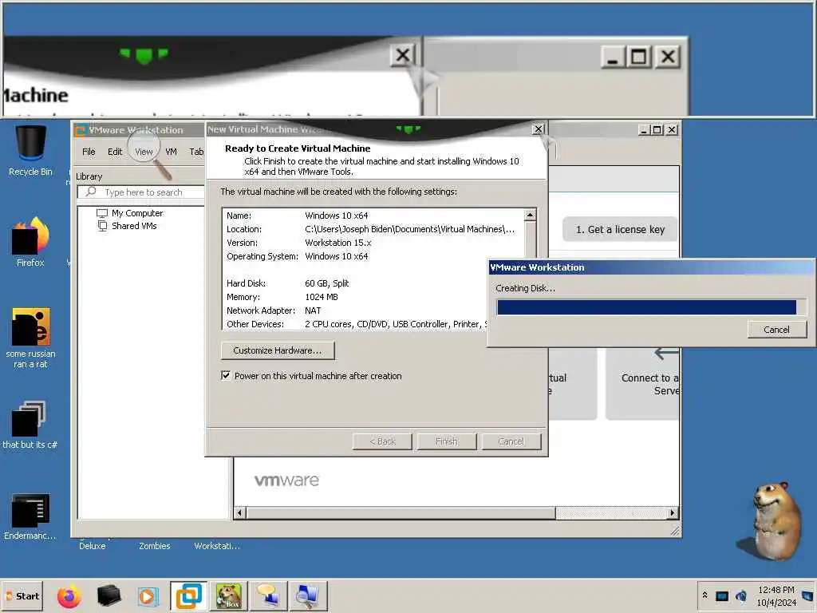This screenshot has width=817, height=613.
Task: Select the Creating Disk progress bar
Action: 651,307
